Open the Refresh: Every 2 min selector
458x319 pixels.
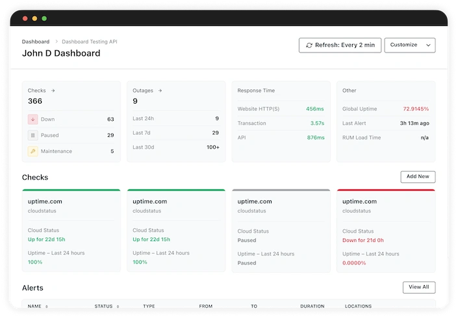pos(340,45)
